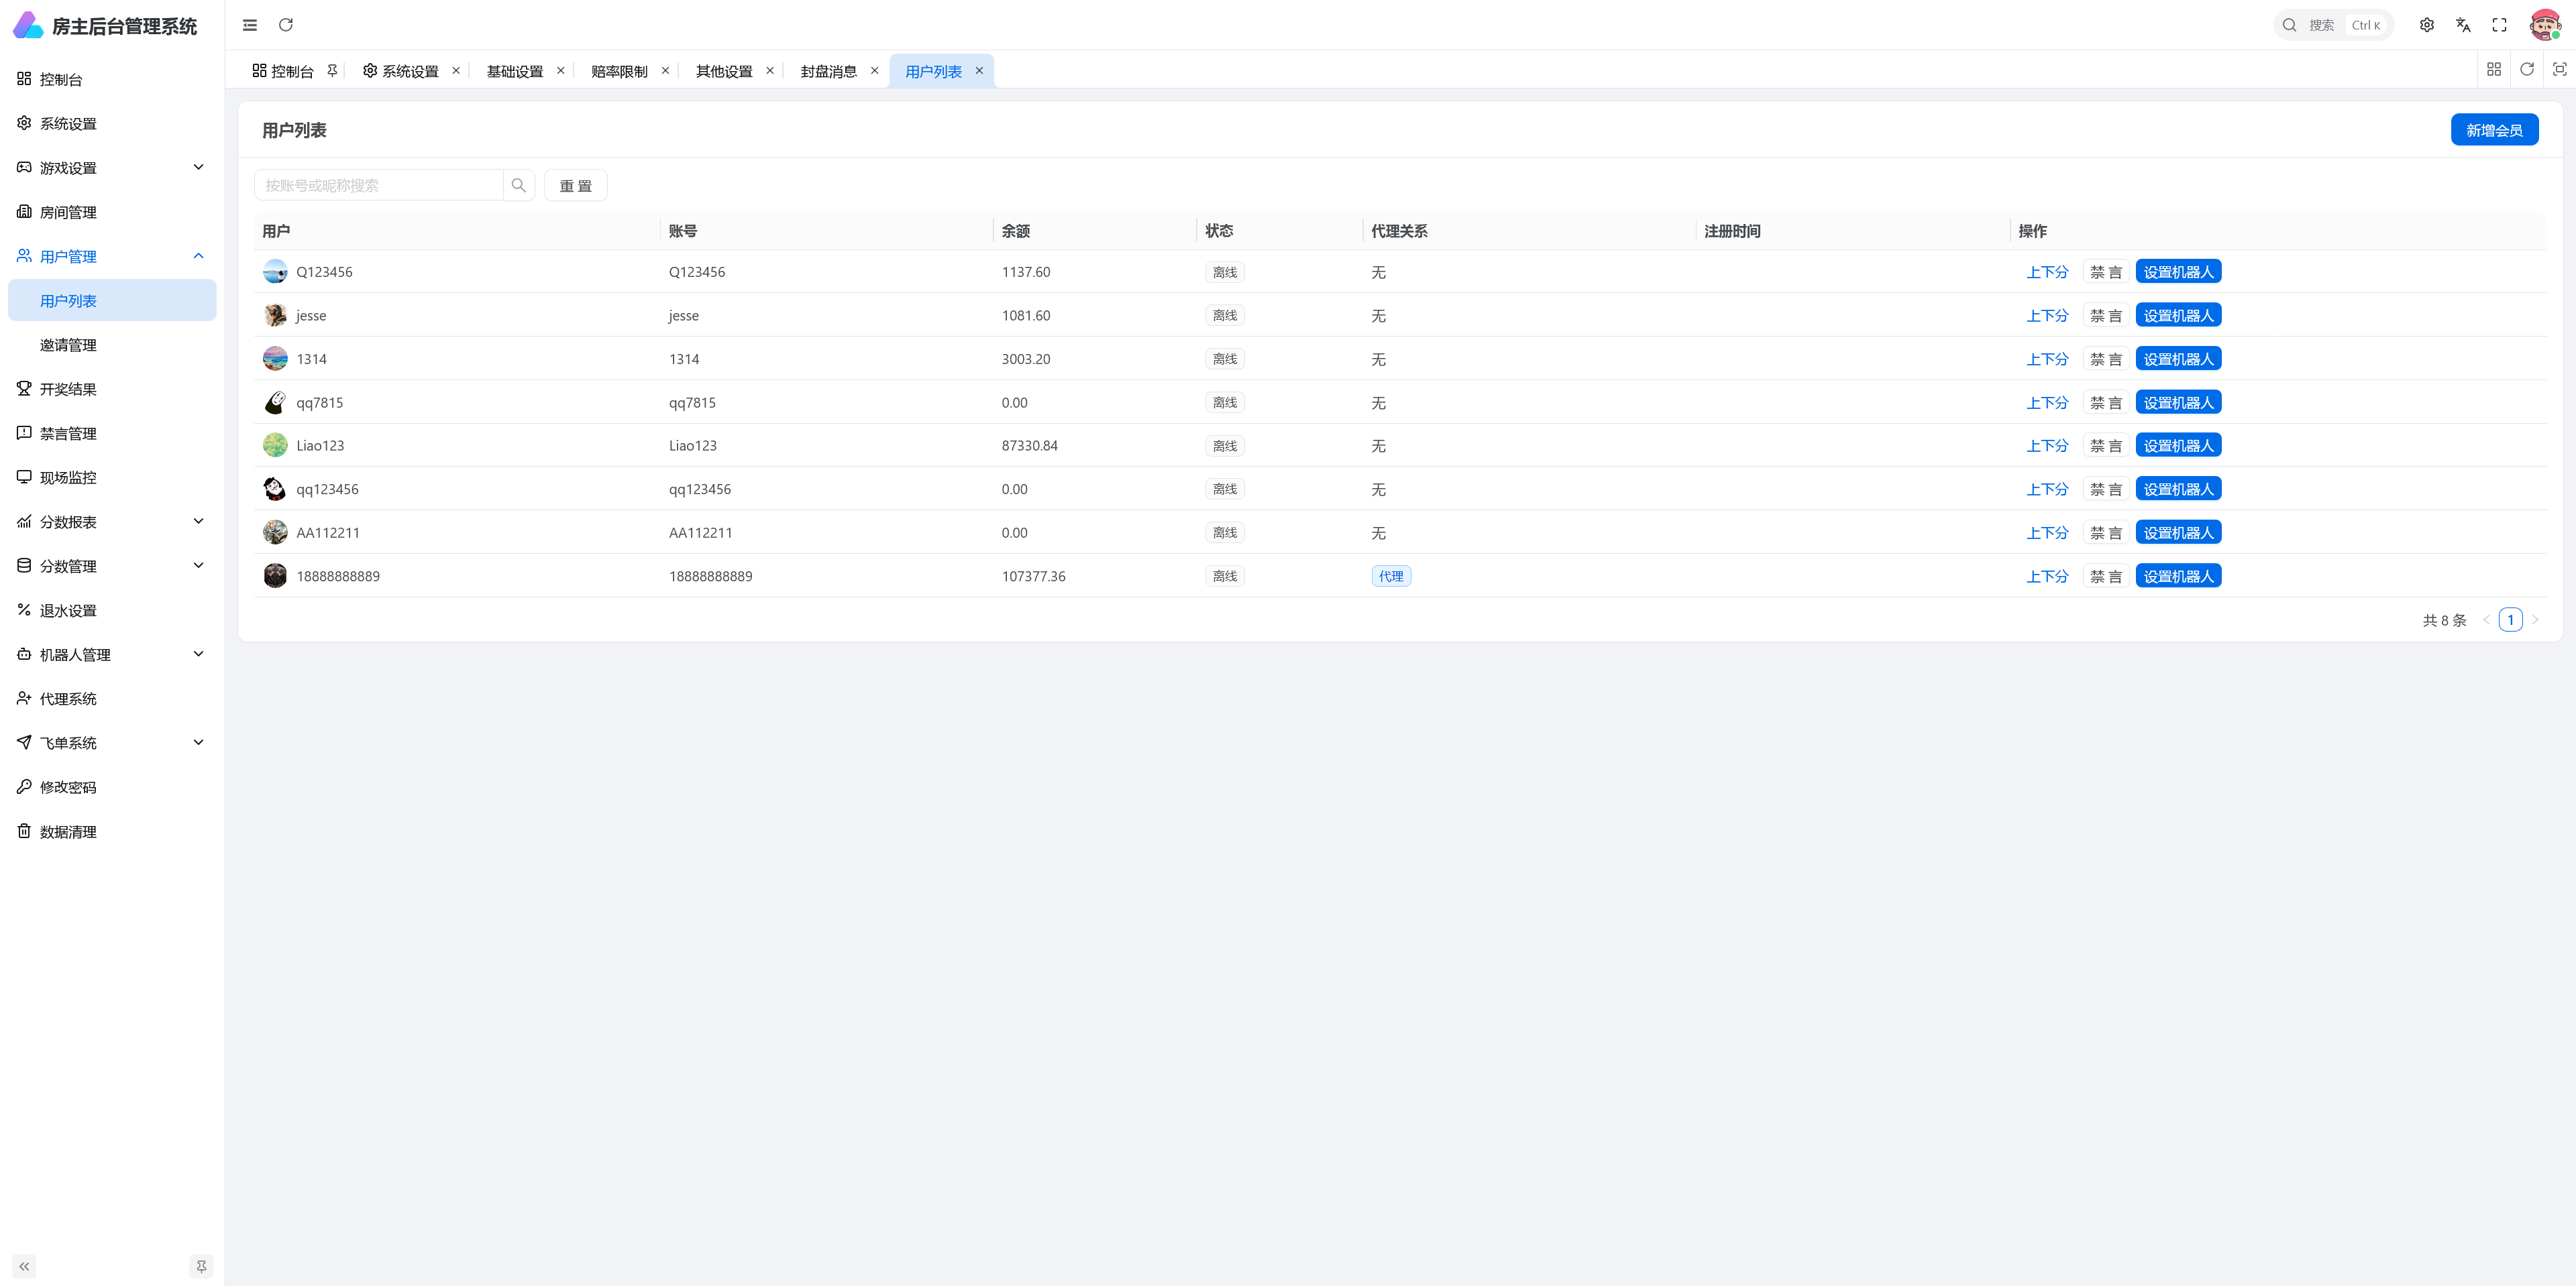Click the 新增会员 button
This screenshot has height=1286, width=2576.
click(2494, 130)
